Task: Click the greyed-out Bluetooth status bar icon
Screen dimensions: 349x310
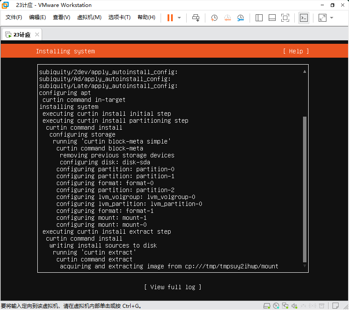Action: coord(313,306)
